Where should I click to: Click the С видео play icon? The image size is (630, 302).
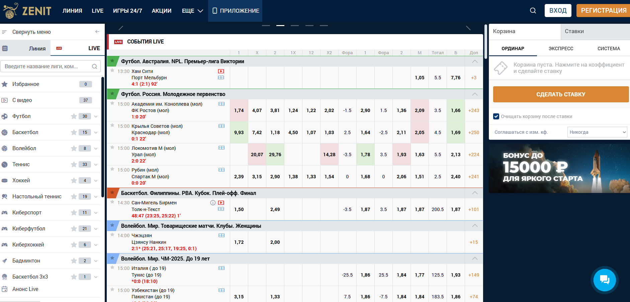[5, 100]
